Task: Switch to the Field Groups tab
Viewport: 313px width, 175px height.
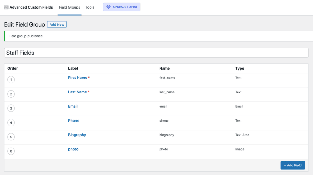Action: (69, 7)
